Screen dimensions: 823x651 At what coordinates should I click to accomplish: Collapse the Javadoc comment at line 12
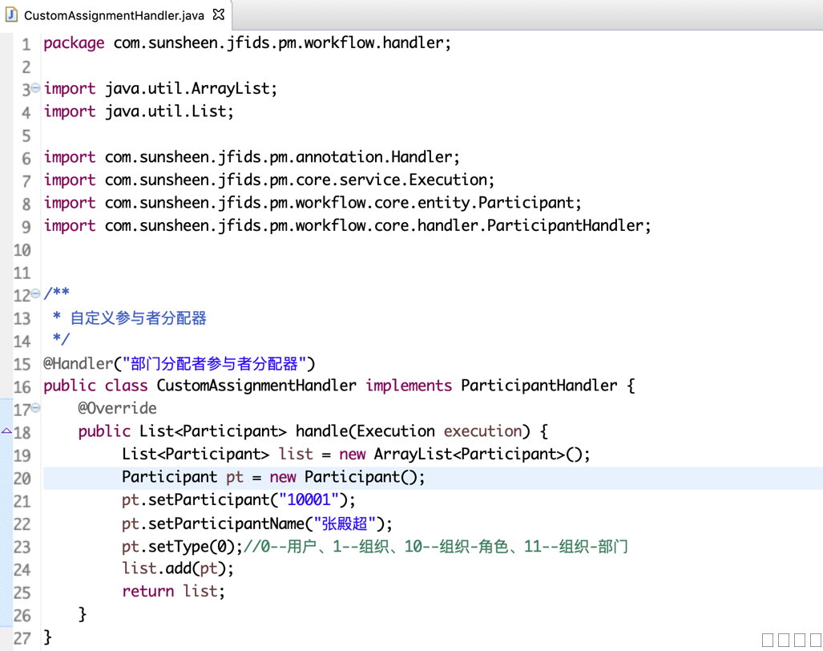pyautogui.click(x=35, y=294)
